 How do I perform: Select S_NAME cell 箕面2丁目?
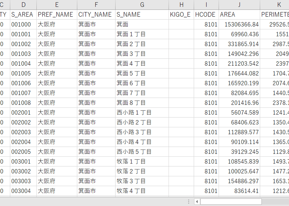[142, 44]
